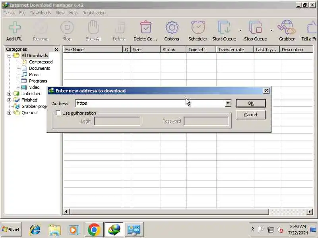This screenshot has width=318, height=238.
Task: Select the Video category
Action: tap(34, 87)
